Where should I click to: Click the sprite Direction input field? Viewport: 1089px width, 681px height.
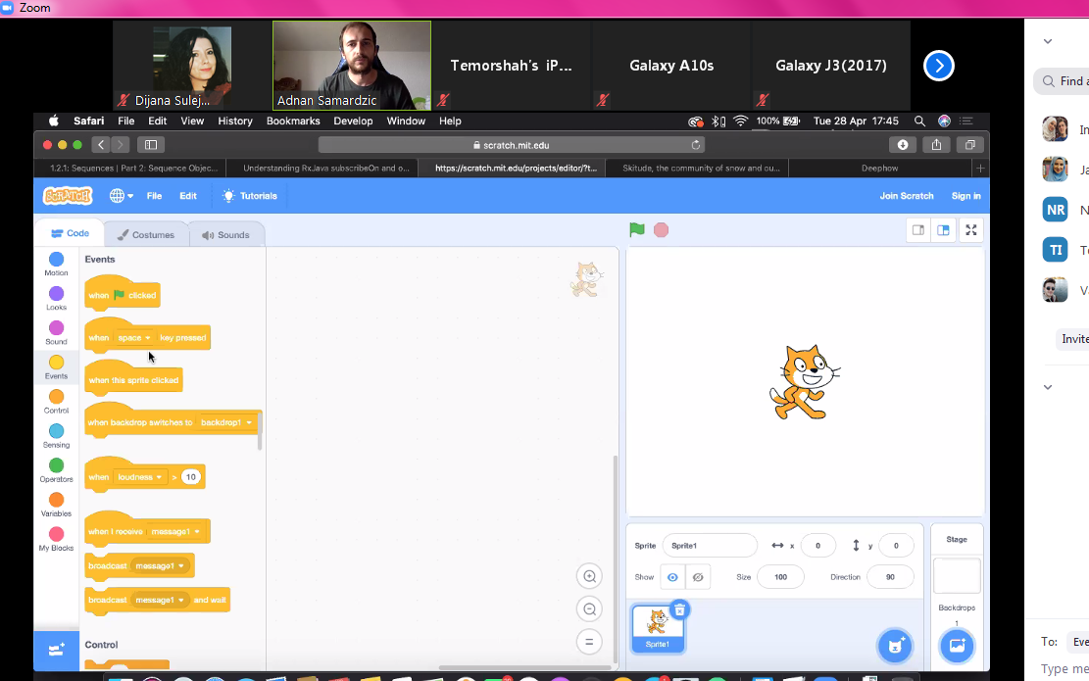890,577
